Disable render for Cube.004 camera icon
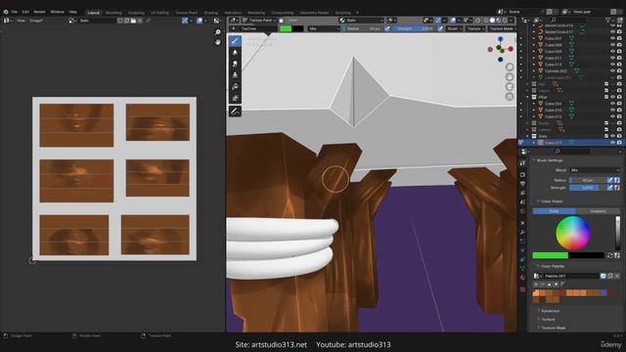The image size is (626, 352). point(619,104)
